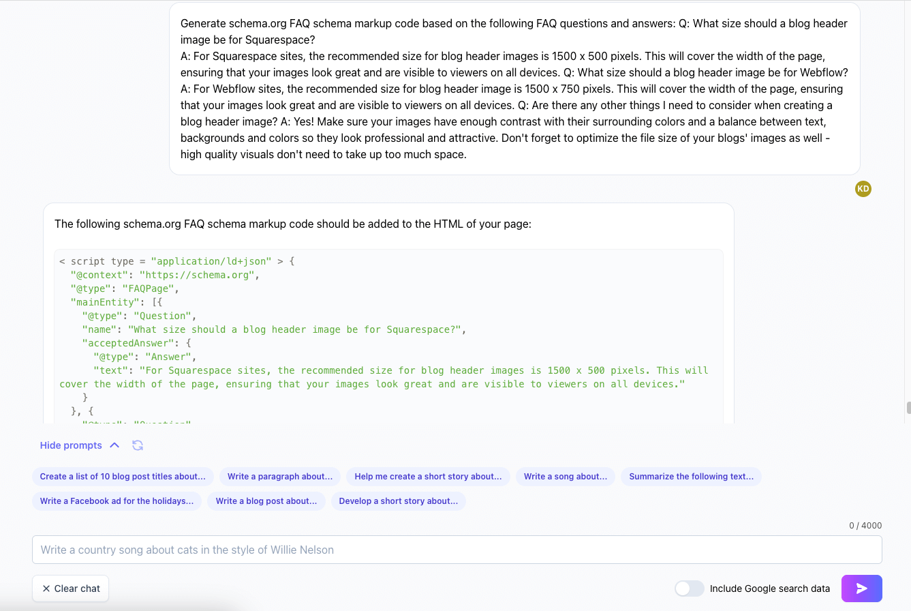Click Include Google search data label

coord(770,588)
